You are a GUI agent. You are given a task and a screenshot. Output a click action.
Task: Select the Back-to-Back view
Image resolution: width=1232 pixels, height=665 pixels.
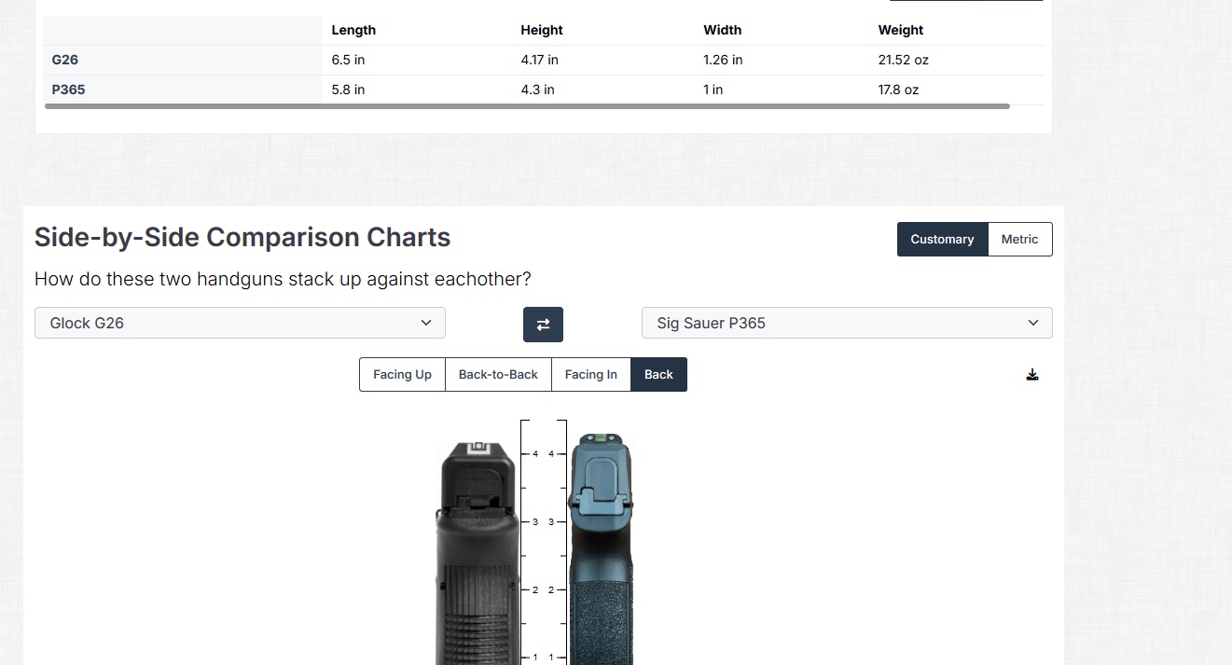[498, 374]
